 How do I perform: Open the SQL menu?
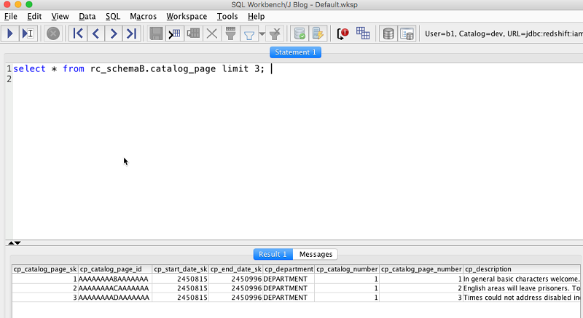pyautogui.click(x=113, y=16)
